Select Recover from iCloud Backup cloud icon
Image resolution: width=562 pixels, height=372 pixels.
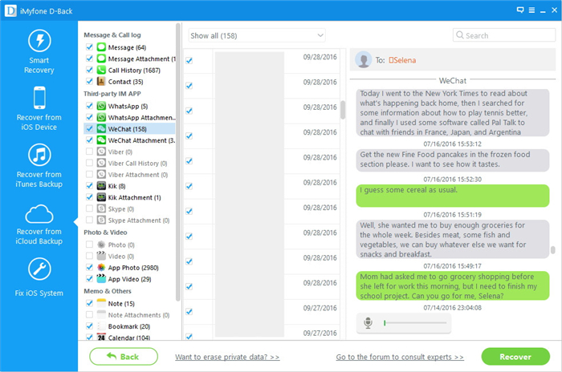pos(39,214)
